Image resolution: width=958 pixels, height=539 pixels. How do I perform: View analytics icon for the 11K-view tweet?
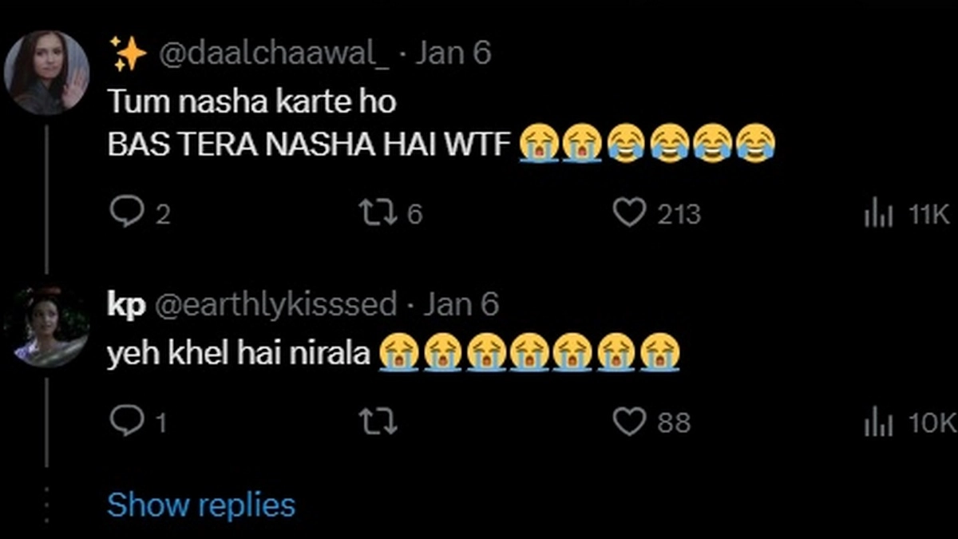pos(879,214)
